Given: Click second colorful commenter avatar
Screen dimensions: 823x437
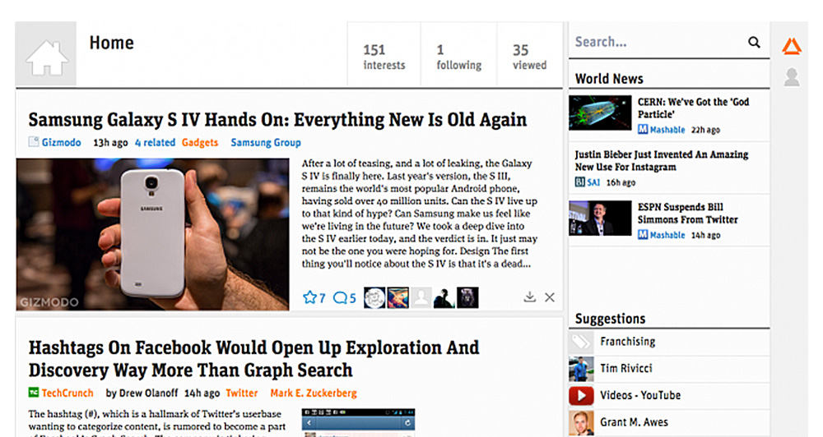Looking at the screenshot, I should [398, 297].
